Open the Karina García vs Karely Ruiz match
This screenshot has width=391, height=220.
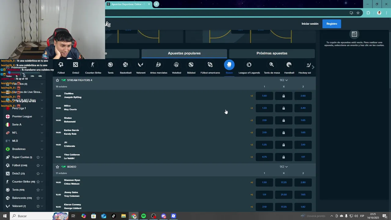pyautogui.click(x=71, y=132)
